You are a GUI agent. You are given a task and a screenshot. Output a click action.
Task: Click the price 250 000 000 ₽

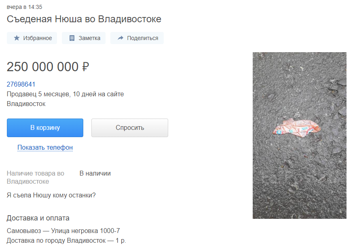(48, 67)
